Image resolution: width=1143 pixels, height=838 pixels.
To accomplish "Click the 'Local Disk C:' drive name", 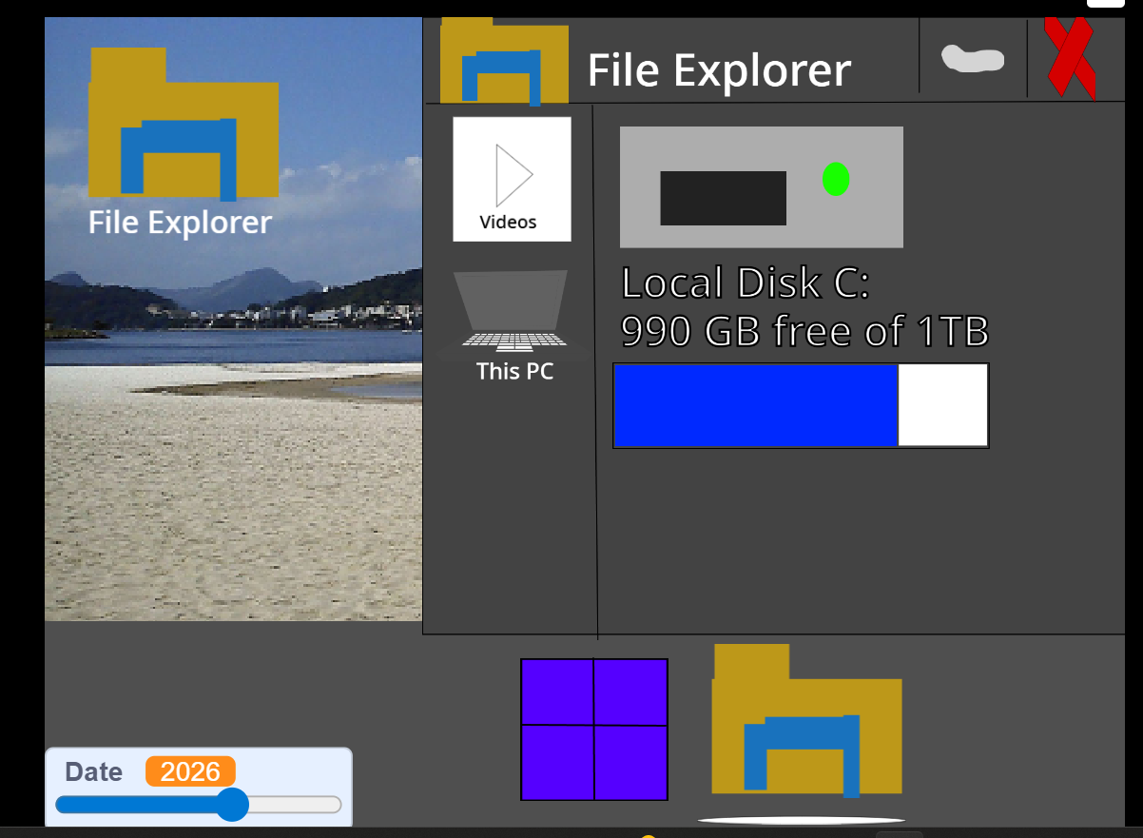I will 746,283.
